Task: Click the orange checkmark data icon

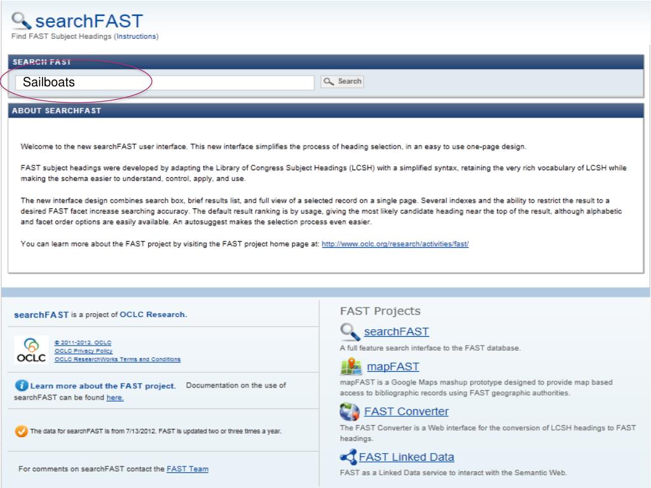Action: pyautogui.click(x=21, y=431)
